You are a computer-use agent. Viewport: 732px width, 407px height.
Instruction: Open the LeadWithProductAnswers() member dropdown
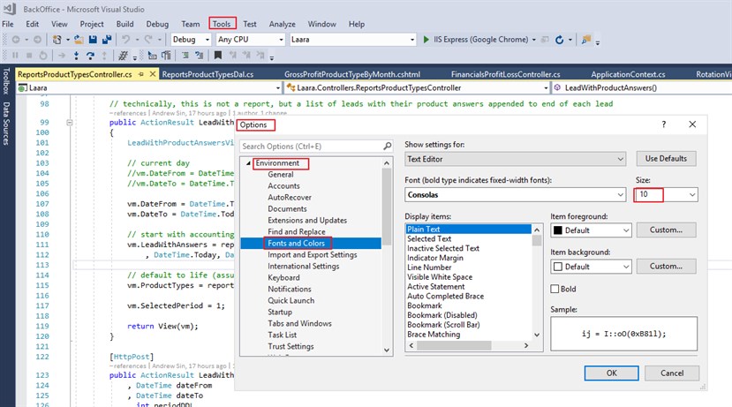(x=642, y=87)
